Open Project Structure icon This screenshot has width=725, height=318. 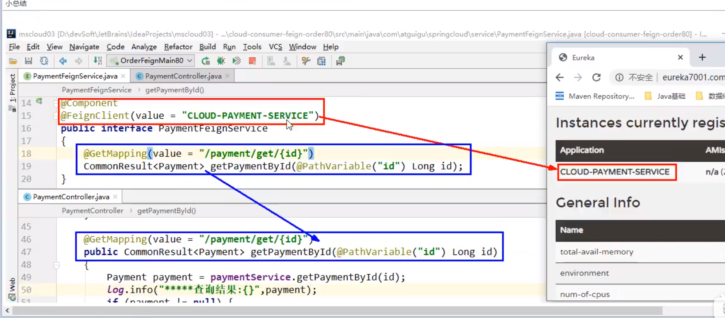321,61
